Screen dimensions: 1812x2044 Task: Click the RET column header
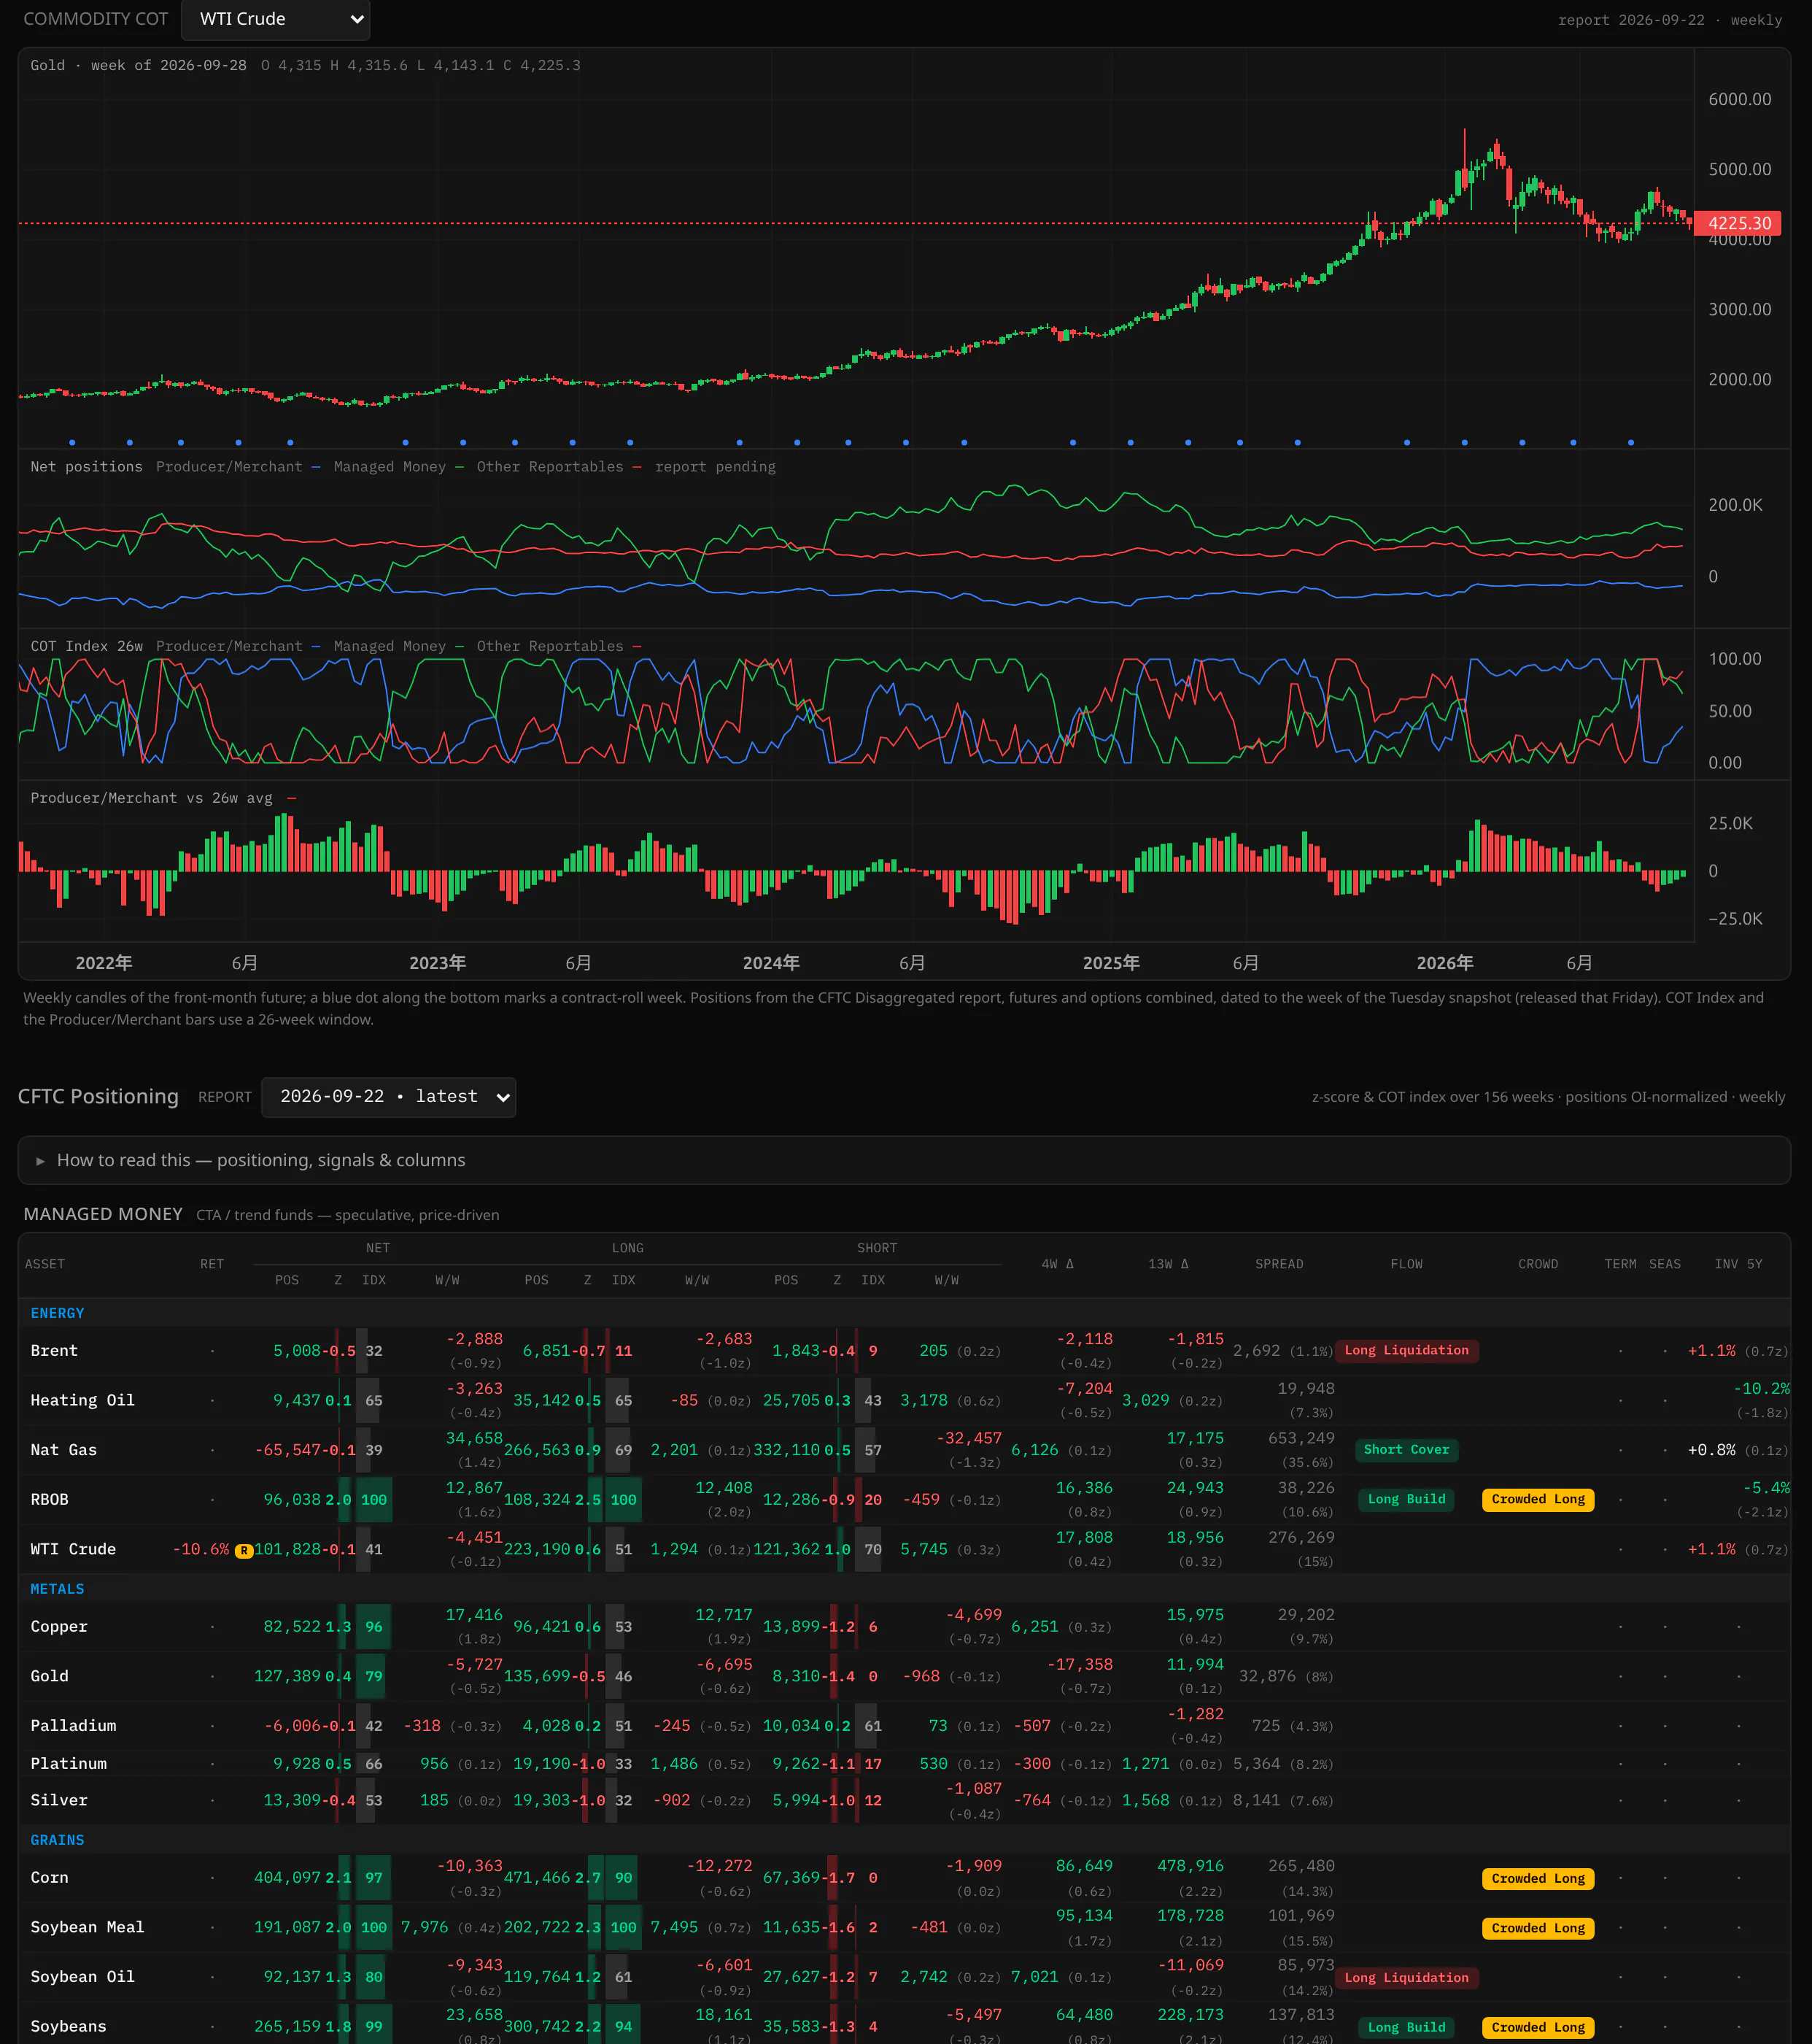click(x=212, y=1264)
